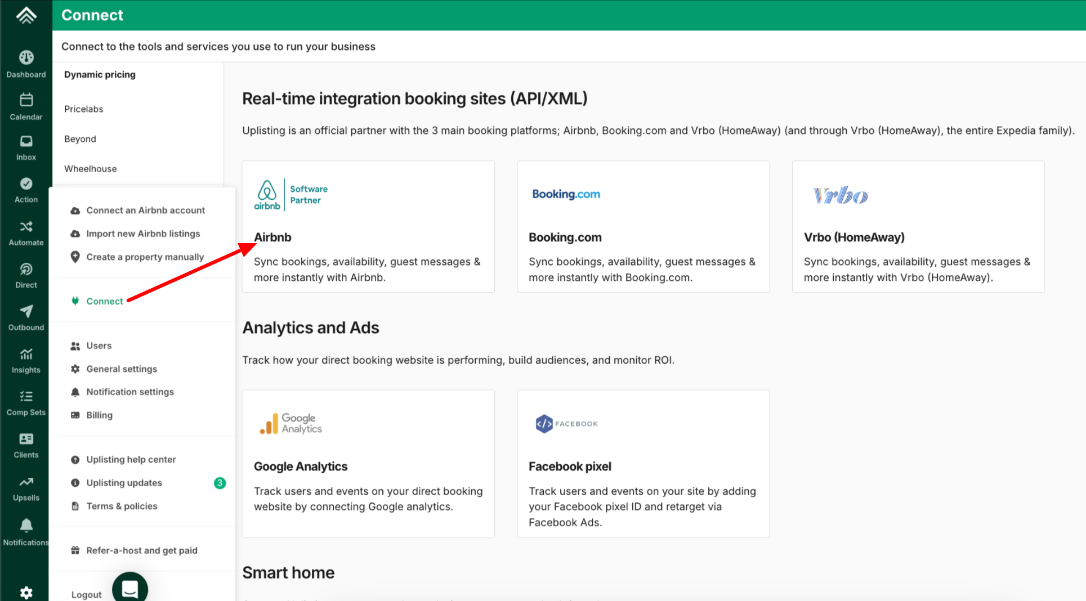Open the Dashboard icon in sidebar

coord(26,57)
